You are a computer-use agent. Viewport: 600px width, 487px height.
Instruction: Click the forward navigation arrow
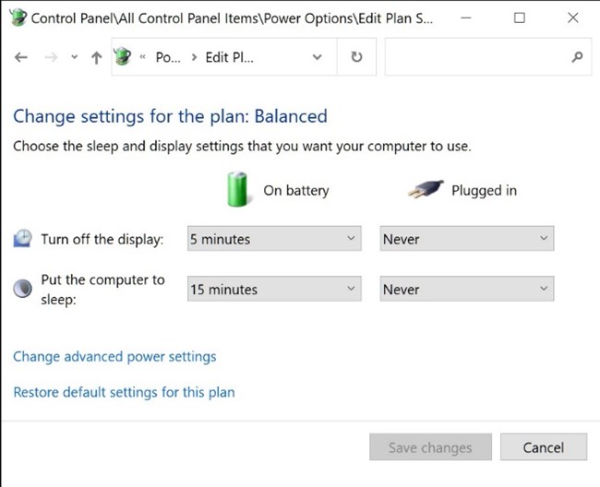pos(51,58)
